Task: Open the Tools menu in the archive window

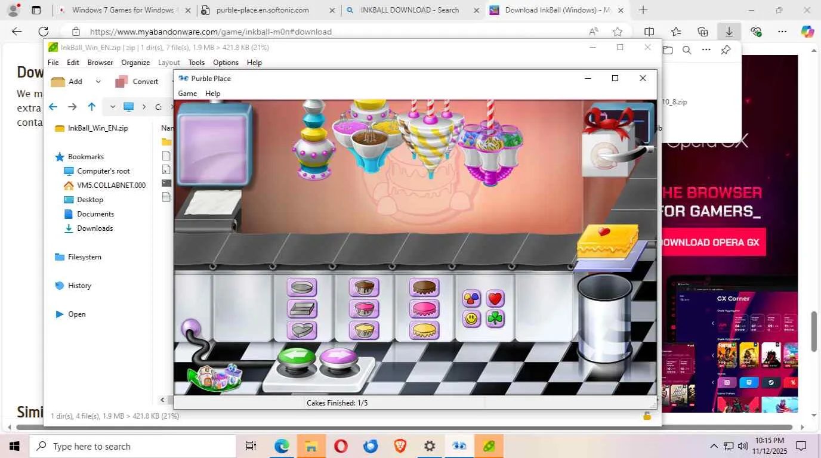Action: (x=196, y=63)
